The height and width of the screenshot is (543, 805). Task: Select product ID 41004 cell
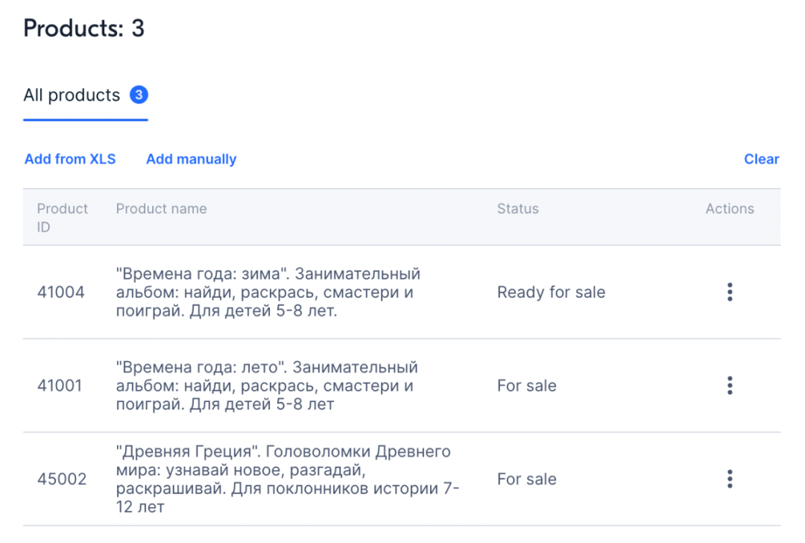point(60,292)
